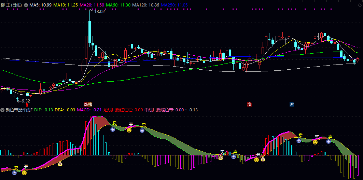Click the yellow MA10: 11.25 label
This screenshot has height=180, width=363.
(x=66, y=5)
